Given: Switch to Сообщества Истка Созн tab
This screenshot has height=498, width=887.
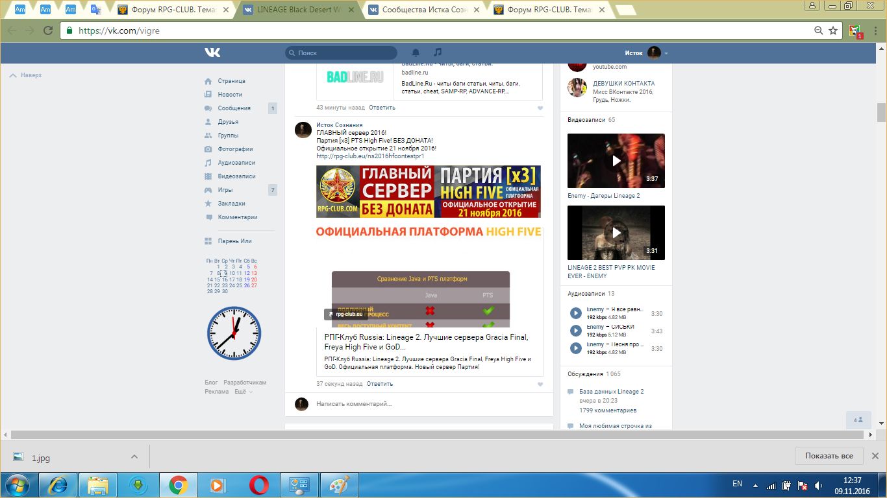Looking at the screenshot, I should pyautogui.click(x=425, y=10).
